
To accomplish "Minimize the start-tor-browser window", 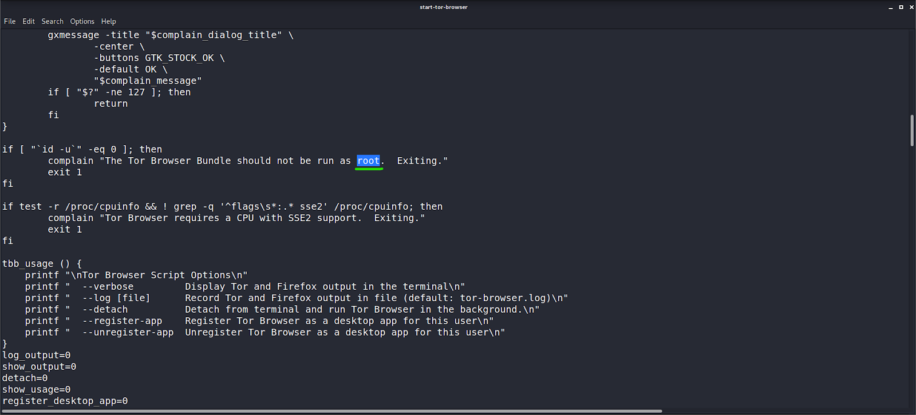I will pyautogui.click(x=891, y=7).
